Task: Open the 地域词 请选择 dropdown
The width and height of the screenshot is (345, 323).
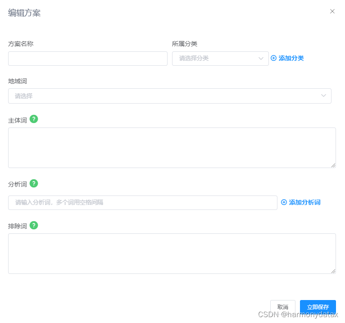Action: pyautogui.click(x=170, y=96)
